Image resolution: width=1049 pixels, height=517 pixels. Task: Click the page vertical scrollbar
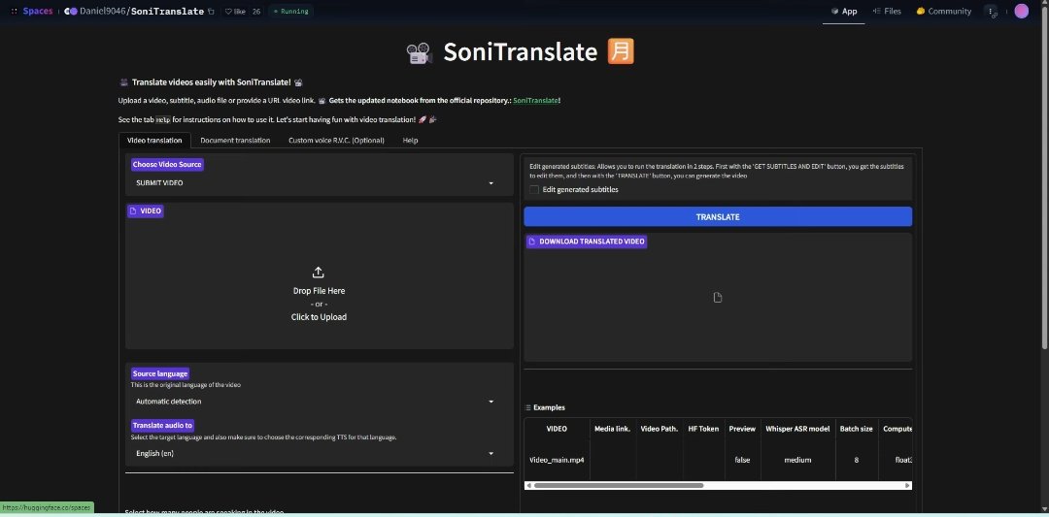(1044, 177)
